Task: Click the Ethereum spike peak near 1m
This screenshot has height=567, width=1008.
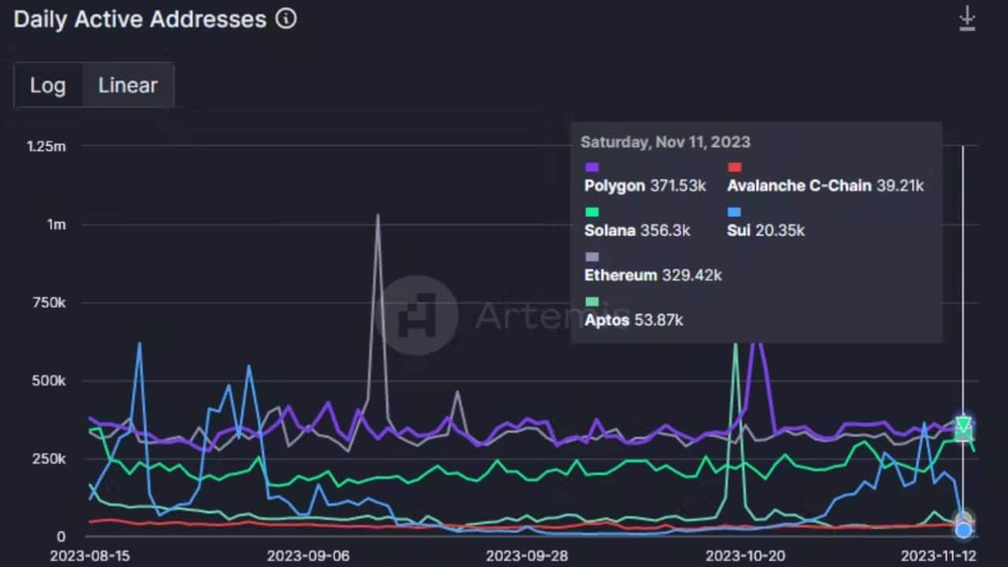Action: coord(378,215)
